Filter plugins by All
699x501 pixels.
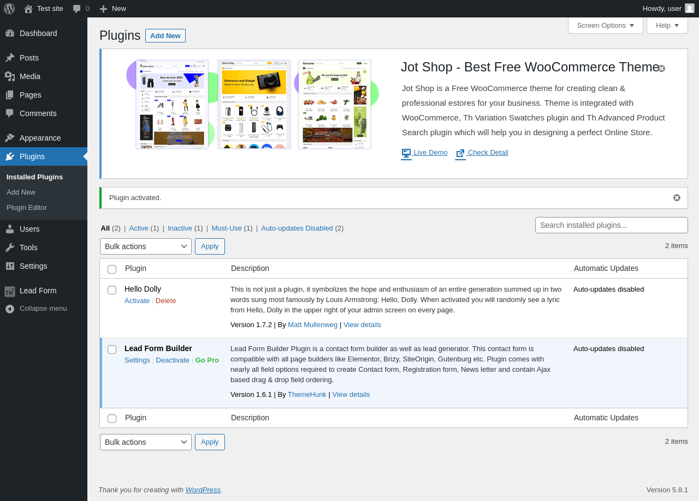105,228
